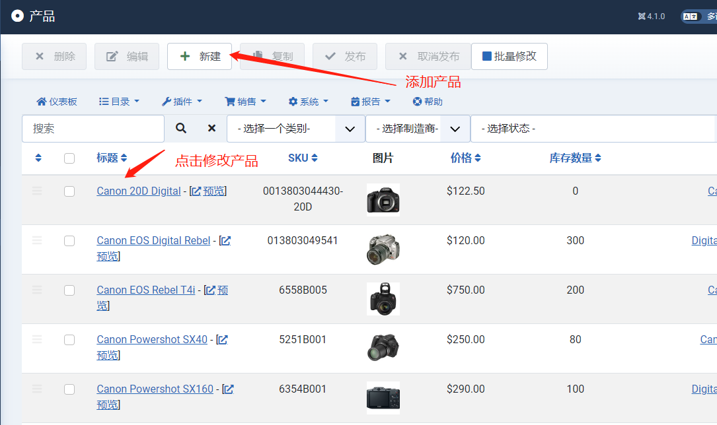Screen dimensions: 717x425
Task: Clear search with the X icon
Action: 211,129
